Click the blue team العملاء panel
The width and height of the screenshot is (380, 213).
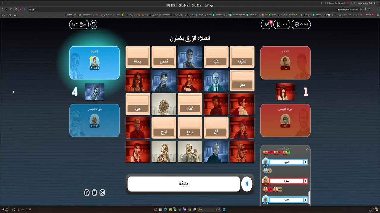(94, 63)
